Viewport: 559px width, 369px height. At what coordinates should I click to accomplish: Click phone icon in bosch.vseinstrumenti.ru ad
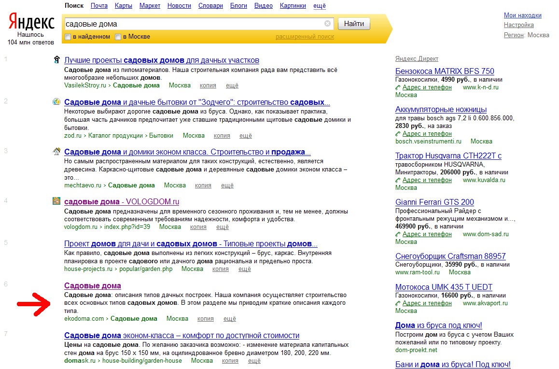(x=398, y=134)
